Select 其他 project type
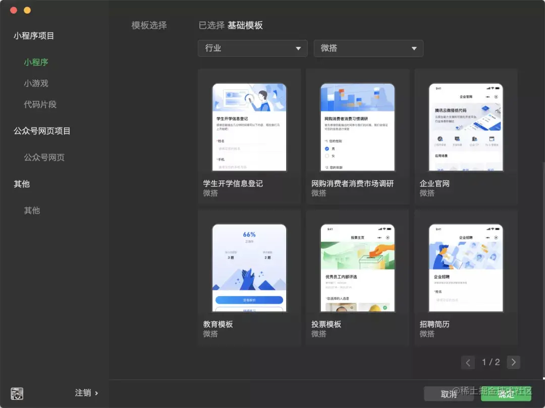The height and width of the screenshot is (408, 545). [32, 211]
